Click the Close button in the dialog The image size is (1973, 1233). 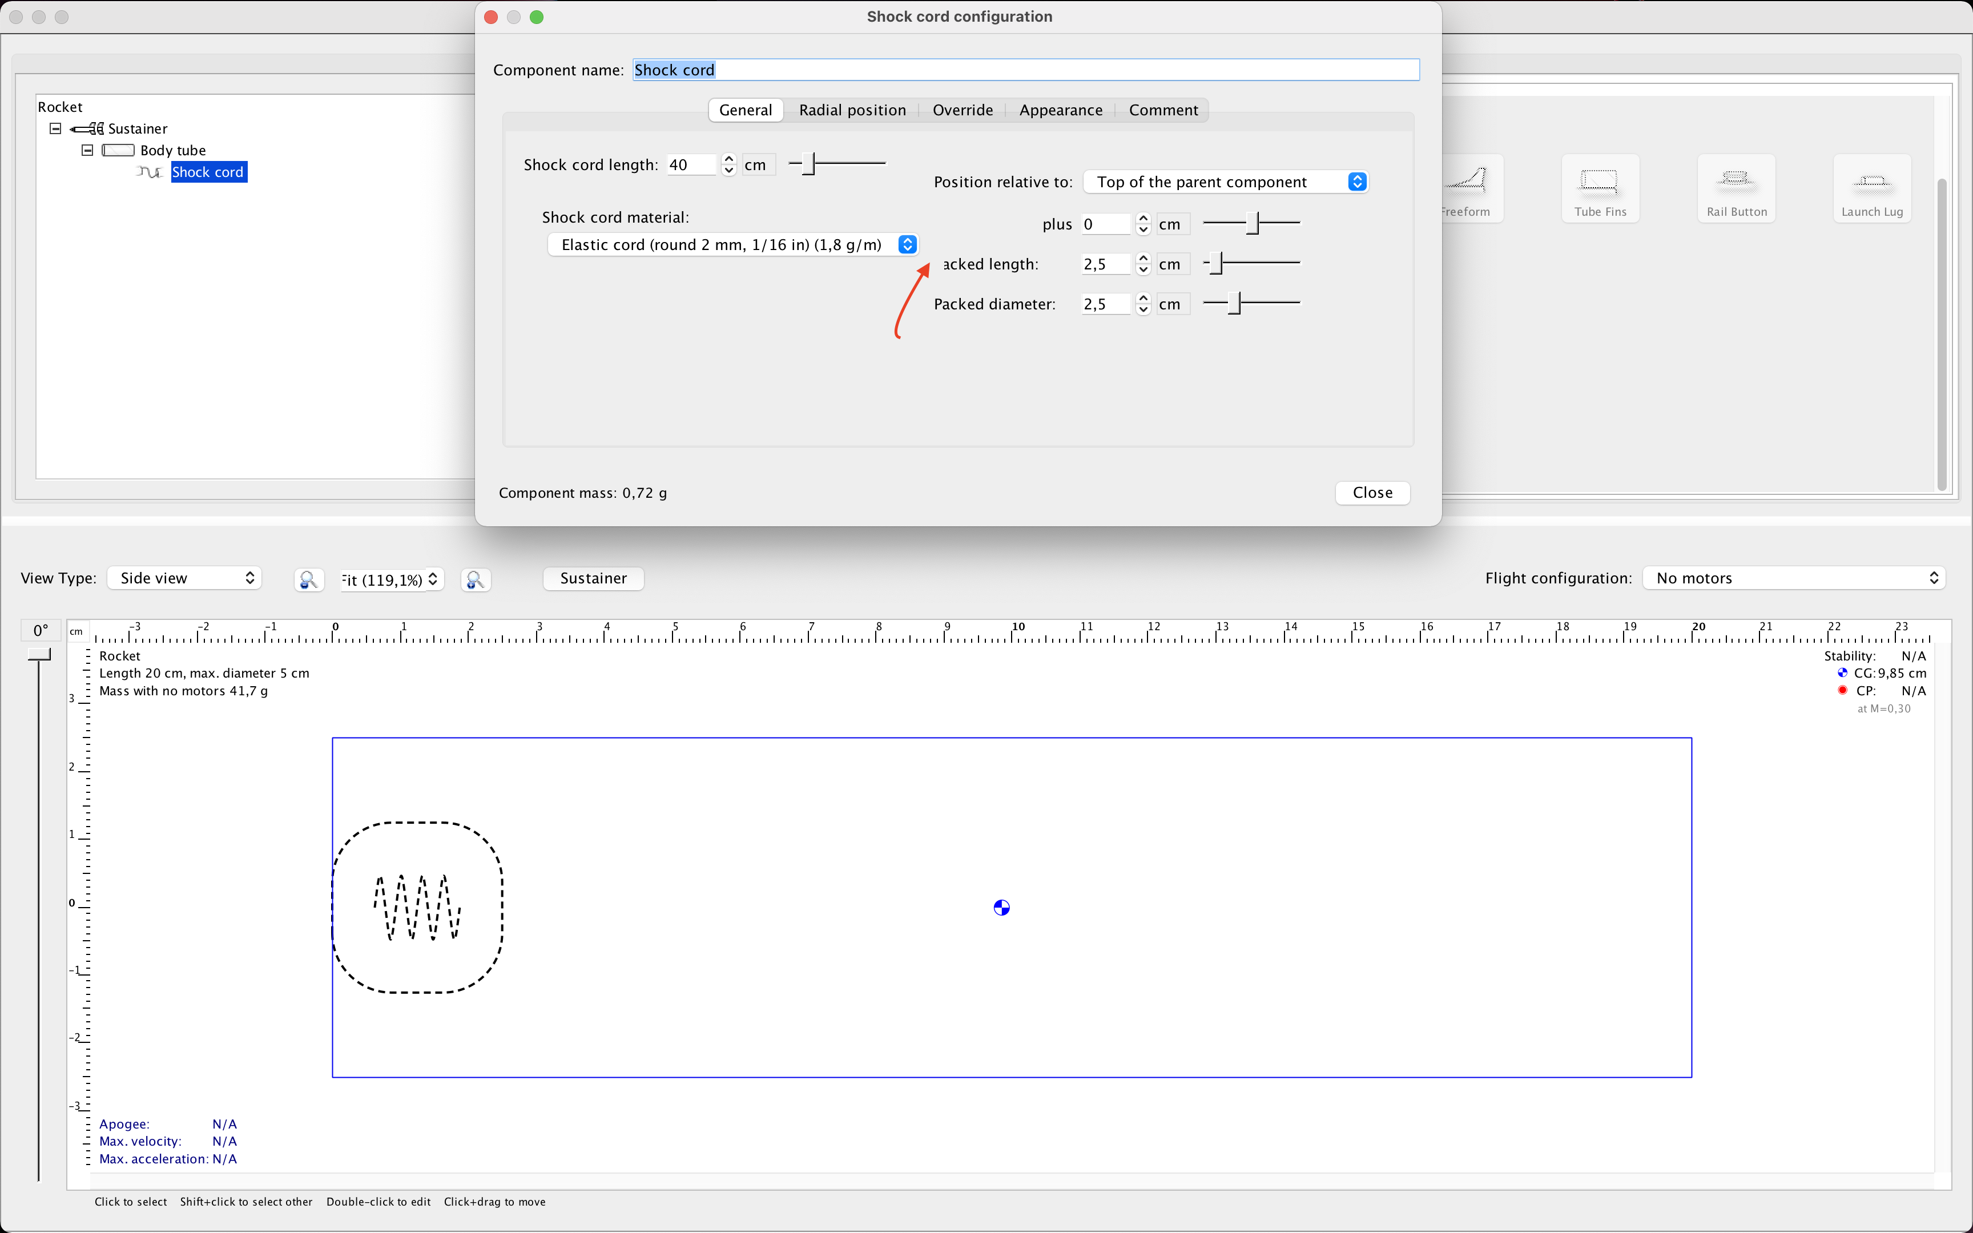coord(1371,493)
